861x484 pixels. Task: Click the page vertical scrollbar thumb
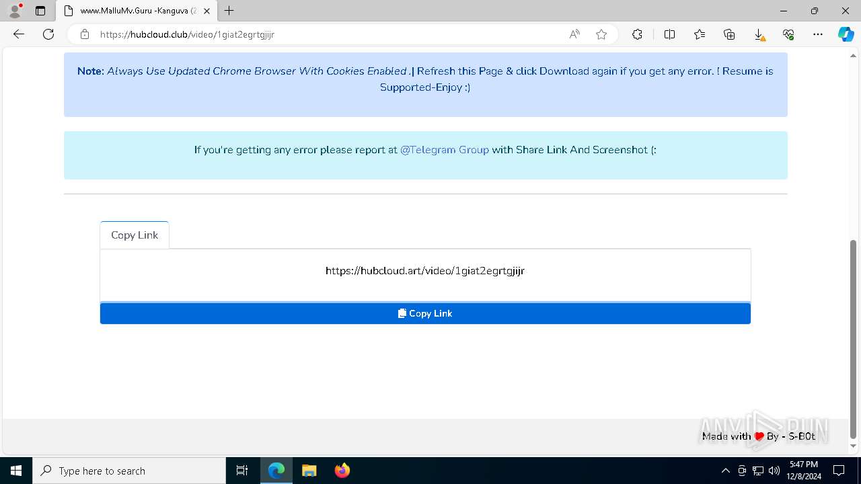854,339
